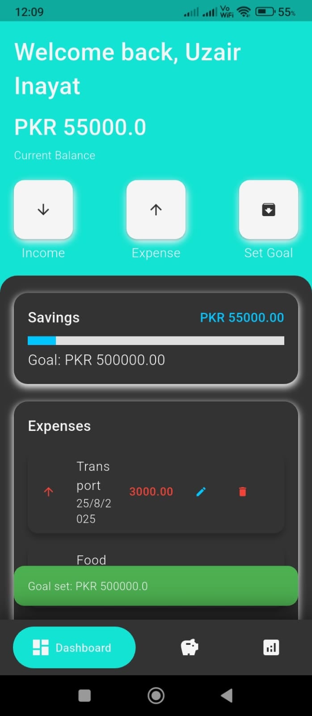Open recent apps with square button
This screenshot has width=312, height=716.
click(84, 695)
